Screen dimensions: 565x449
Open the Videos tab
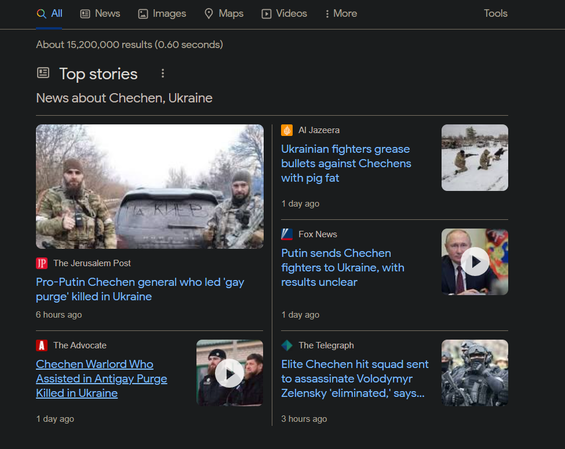click(285, 14)
